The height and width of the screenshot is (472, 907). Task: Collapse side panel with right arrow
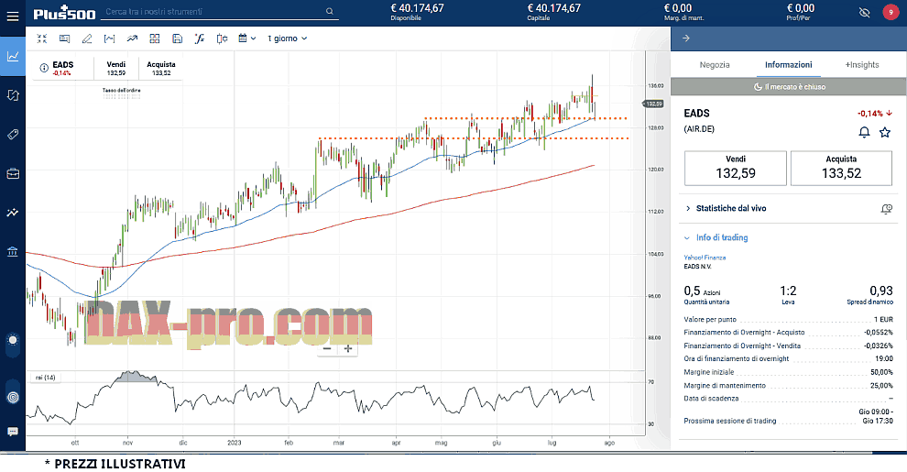tap(686, 38)
